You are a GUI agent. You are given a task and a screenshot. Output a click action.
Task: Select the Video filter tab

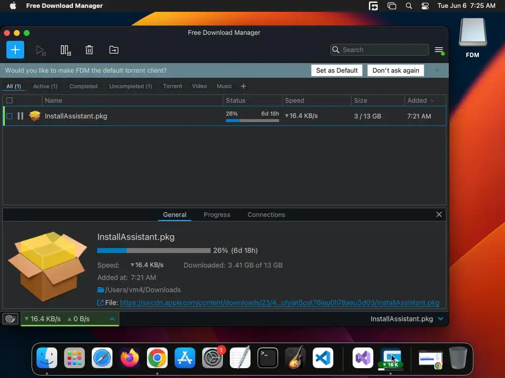(199, 86)
